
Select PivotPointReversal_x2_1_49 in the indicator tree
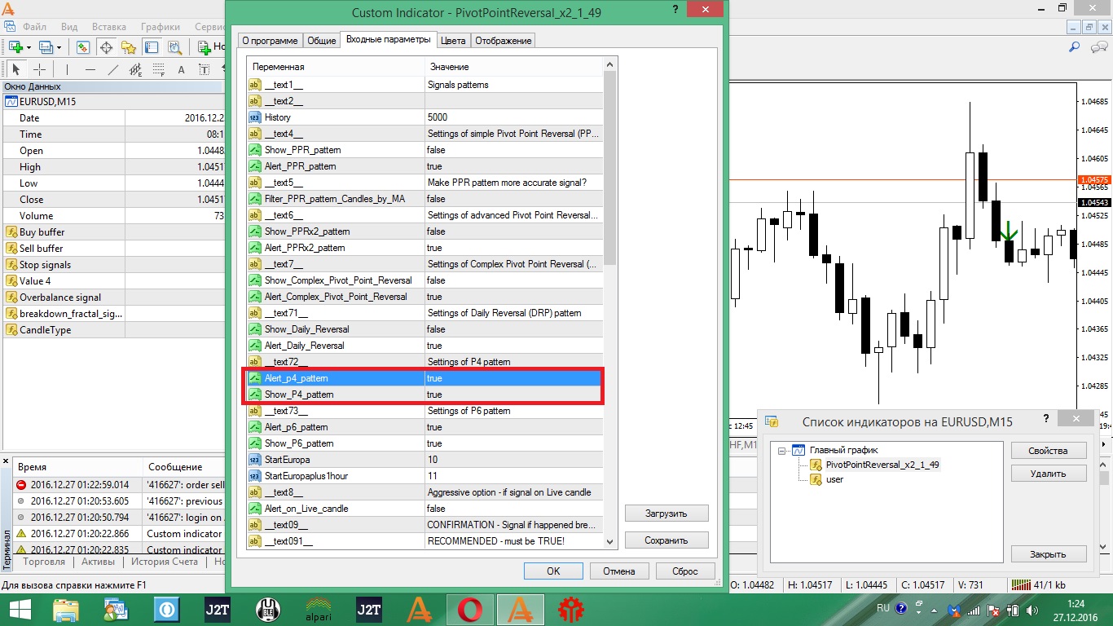click(882, 465)
